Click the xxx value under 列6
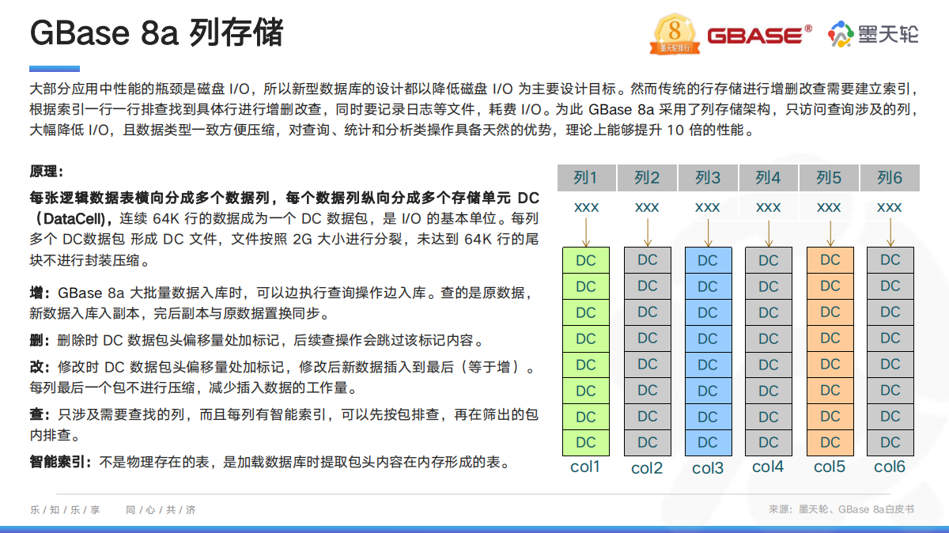The width and height of the screenshot is (949, 533). [x=890, y=207]
